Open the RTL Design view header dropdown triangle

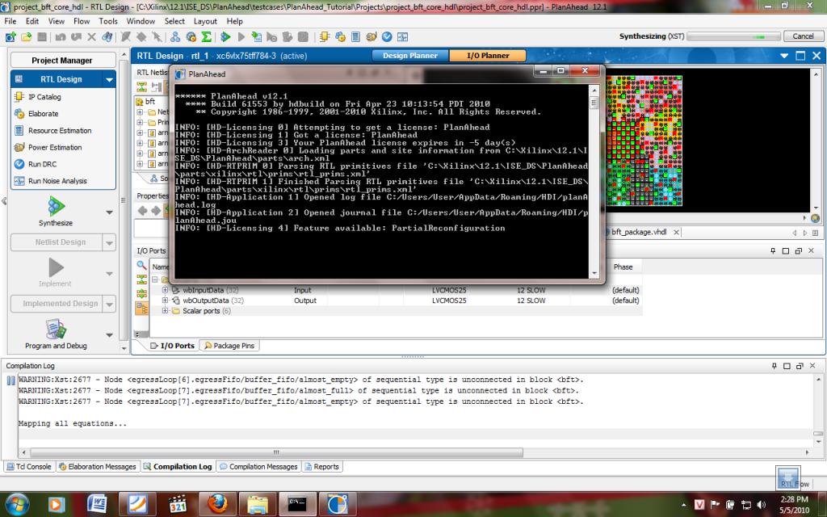point(784,56)
